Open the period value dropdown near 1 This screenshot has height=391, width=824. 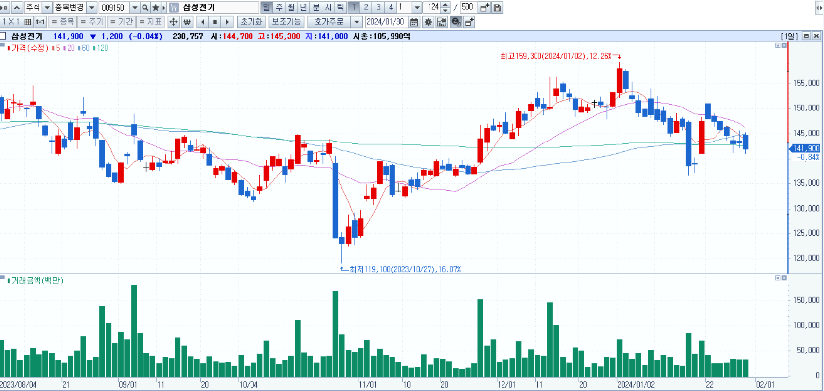pyautogui.click(x=417, y=8)
